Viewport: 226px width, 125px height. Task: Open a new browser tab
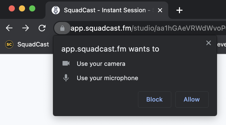(x=179, y=10)
